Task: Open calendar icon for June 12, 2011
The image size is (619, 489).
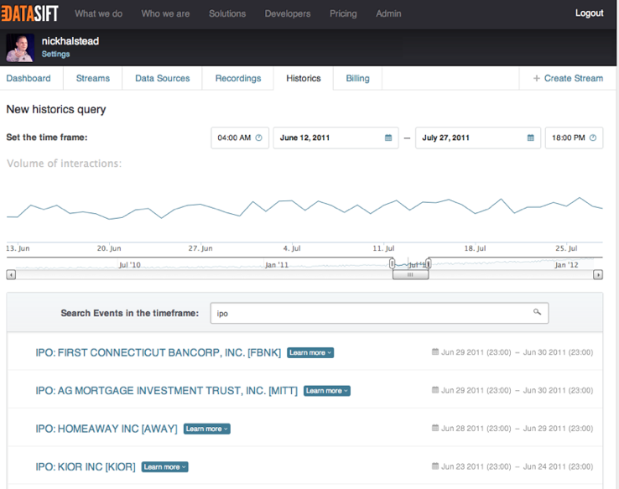Action: coord(388,138)
